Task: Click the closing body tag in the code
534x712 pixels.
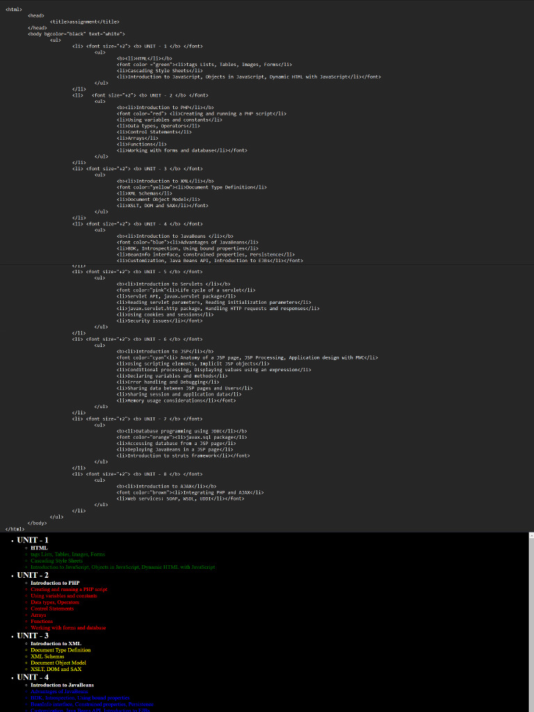Action: (x=37, y=522)
